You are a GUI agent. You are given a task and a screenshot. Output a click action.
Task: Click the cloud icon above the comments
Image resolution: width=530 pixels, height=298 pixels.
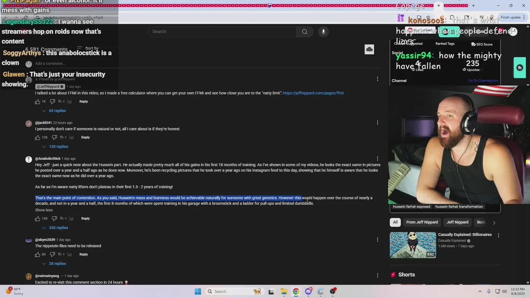pos(369,49)
